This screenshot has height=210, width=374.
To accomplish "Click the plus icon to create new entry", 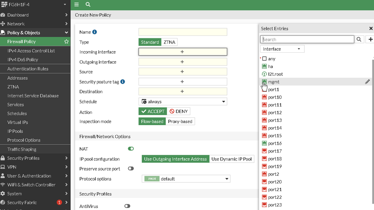I will pos(370,39).
